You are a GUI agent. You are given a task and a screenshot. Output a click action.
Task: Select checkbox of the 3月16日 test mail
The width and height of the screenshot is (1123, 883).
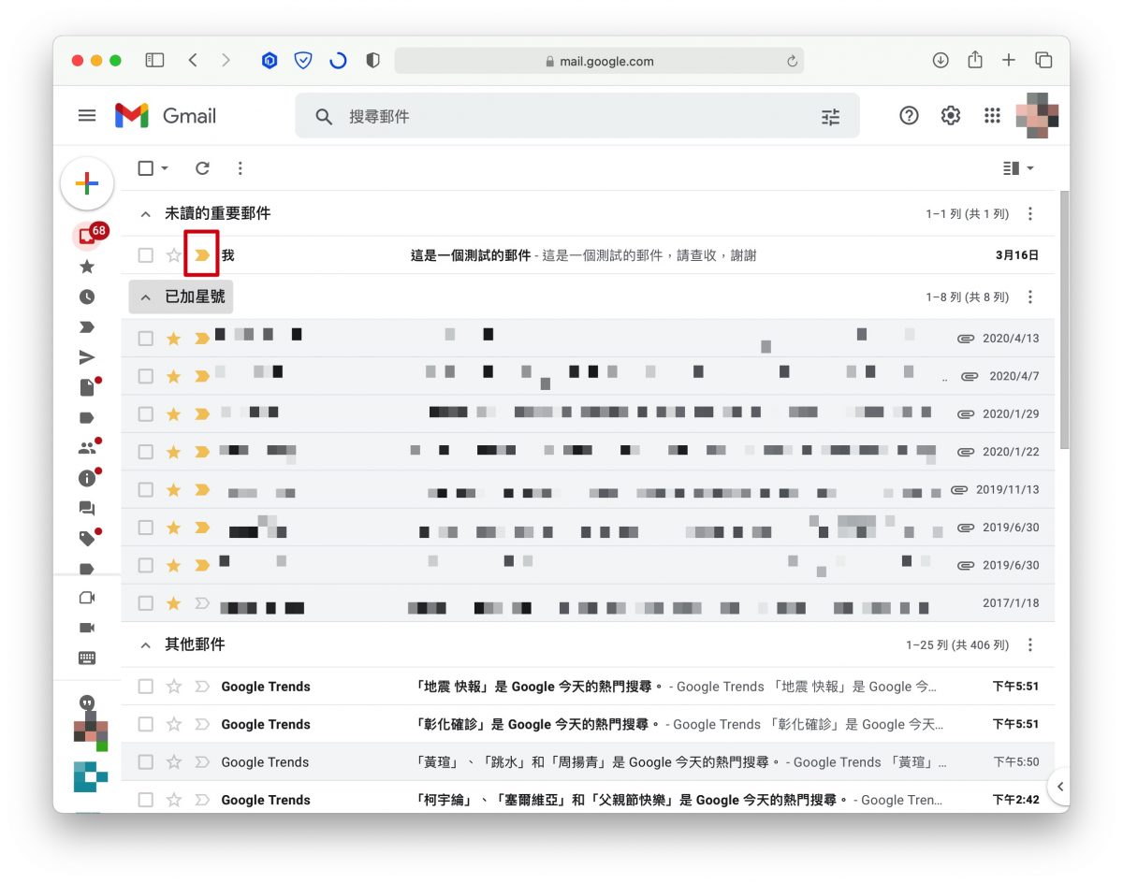(x=145, y=255)
